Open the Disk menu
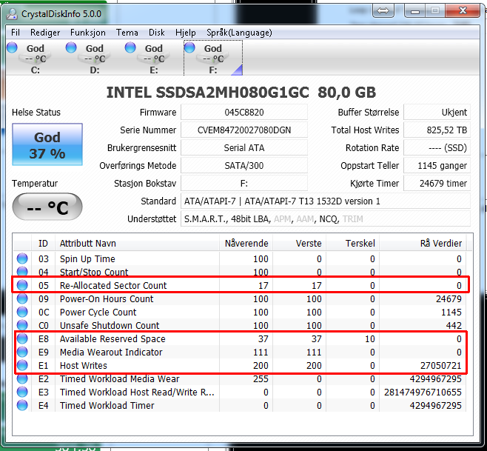The image size is (487, 451). click(x=157, y=33)
